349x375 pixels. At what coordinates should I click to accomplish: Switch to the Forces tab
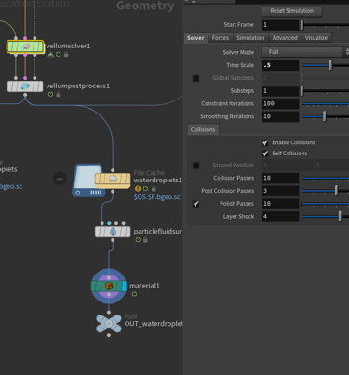pyautogui.click(x=221, y=38)
